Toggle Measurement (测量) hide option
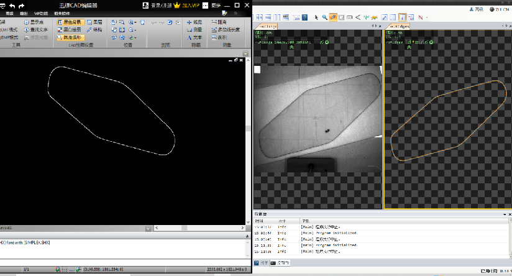 194,30
